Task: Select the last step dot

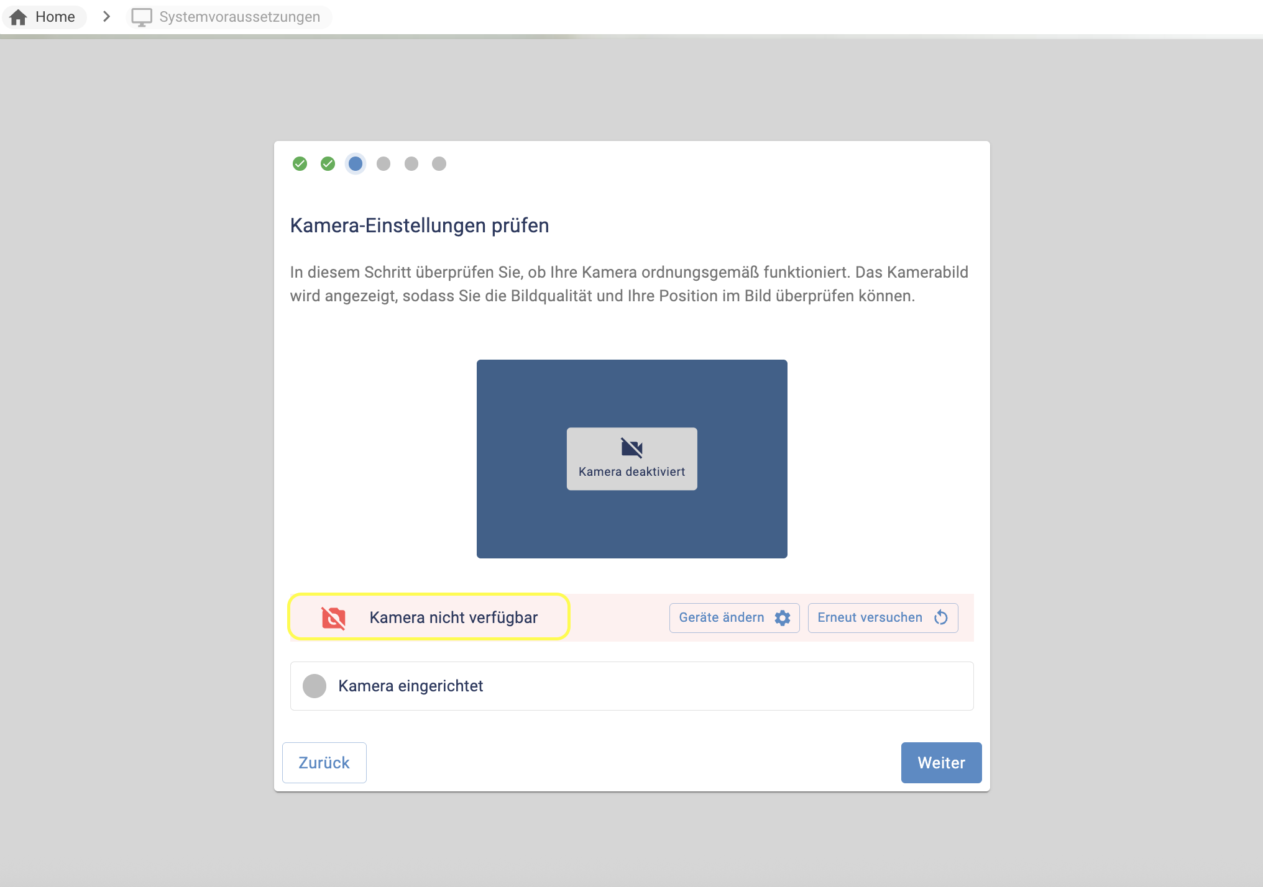Action: click(439, 163)
